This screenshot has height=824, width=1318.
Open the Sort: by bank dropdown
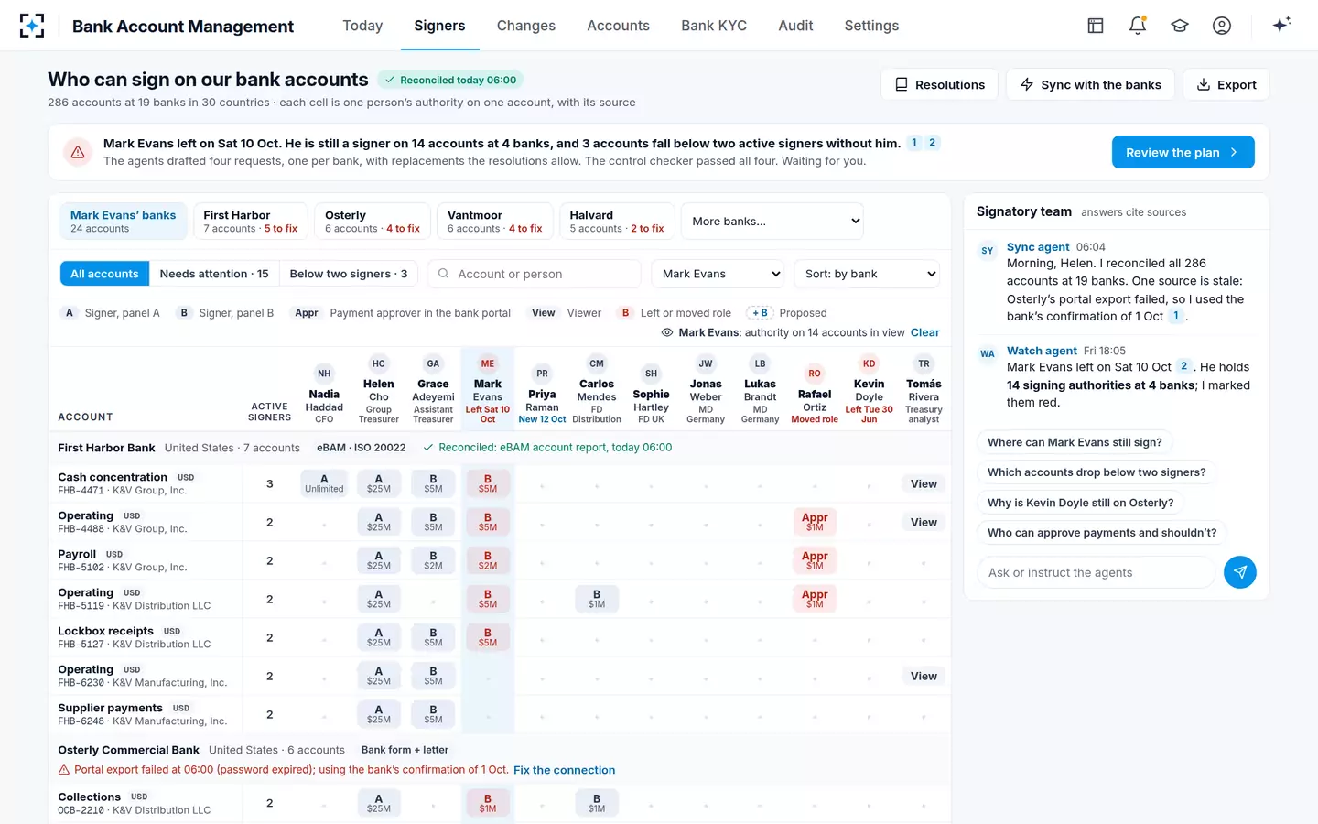coord(867,274)
